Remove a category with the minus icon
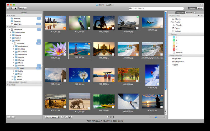Screen dimensions: 210x131 pos(202,16)
